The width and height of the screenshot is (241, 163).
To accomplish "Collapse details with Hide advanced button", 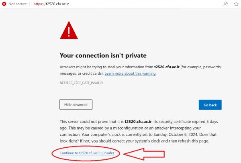I will (76, 105).
